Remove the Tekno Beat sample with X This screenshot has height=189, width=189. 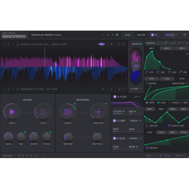103,89
